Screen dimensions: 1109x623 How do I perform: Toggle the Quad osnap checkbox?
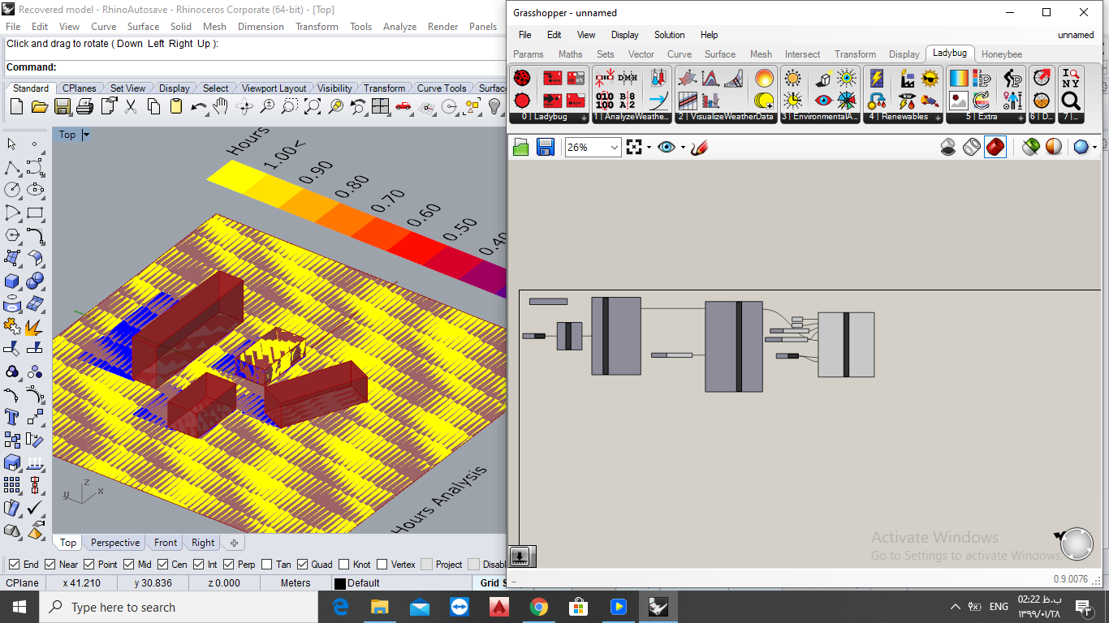303,565
